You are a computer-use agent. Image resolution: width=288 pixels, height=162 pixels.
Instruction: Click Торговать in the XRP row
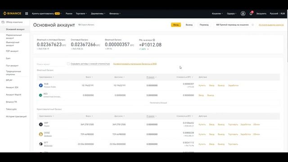click(233, 124)
